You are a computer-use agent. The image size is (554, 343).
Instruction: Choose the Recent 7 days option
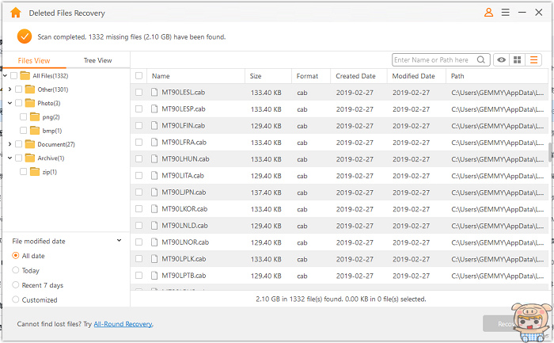16,285
